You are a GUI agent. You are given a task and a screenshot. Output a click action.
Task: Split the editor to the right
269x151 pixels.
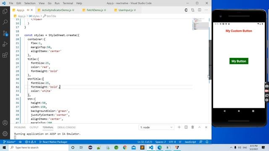click(x=200, y=10)
